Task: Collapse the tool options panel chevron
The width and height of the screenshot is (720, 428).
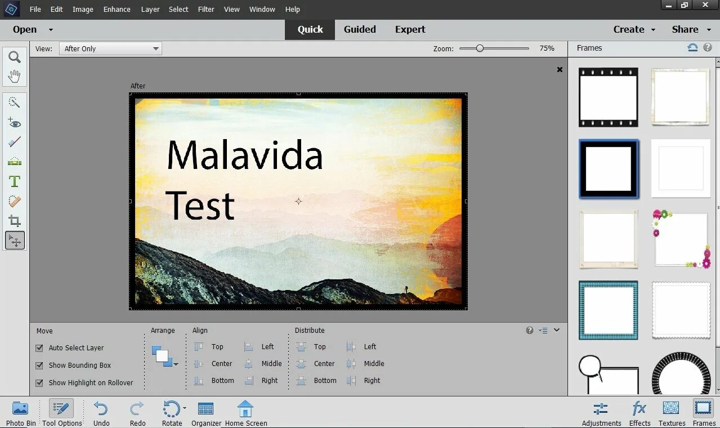Action: (x=557, y=331)
